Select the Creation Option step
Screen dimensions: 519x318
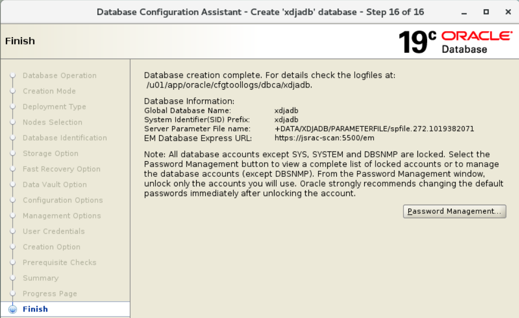click(x=52, y=247)
